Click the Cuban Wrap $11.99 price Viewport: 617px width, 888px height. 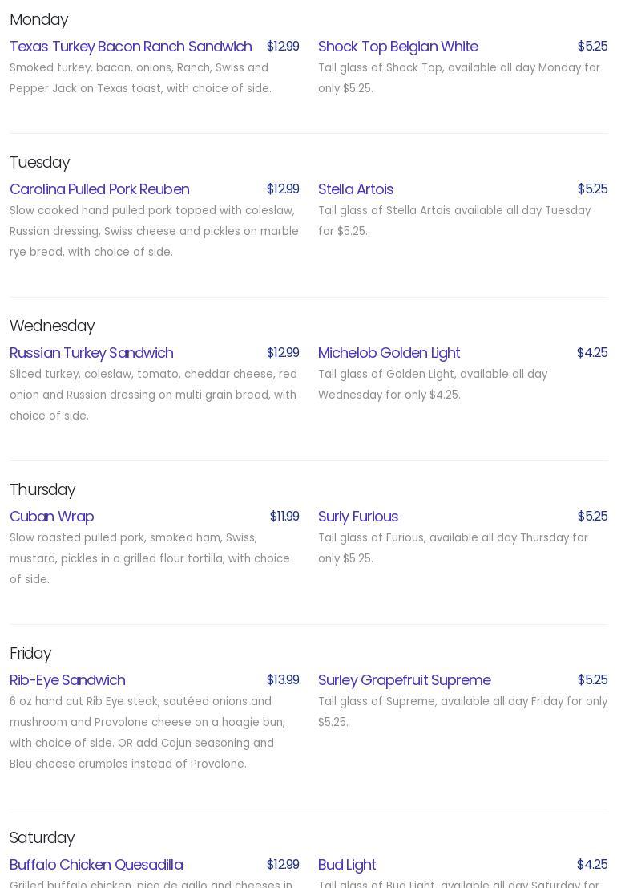pos(284,517)
